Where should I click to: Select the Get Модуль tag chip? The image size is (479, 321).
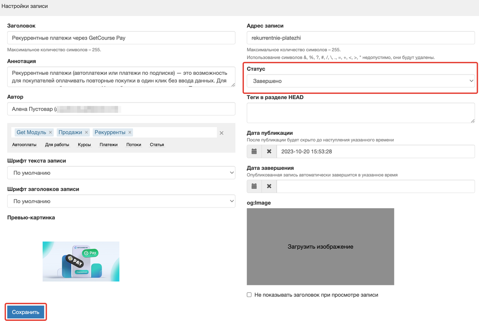pos(34,132)
